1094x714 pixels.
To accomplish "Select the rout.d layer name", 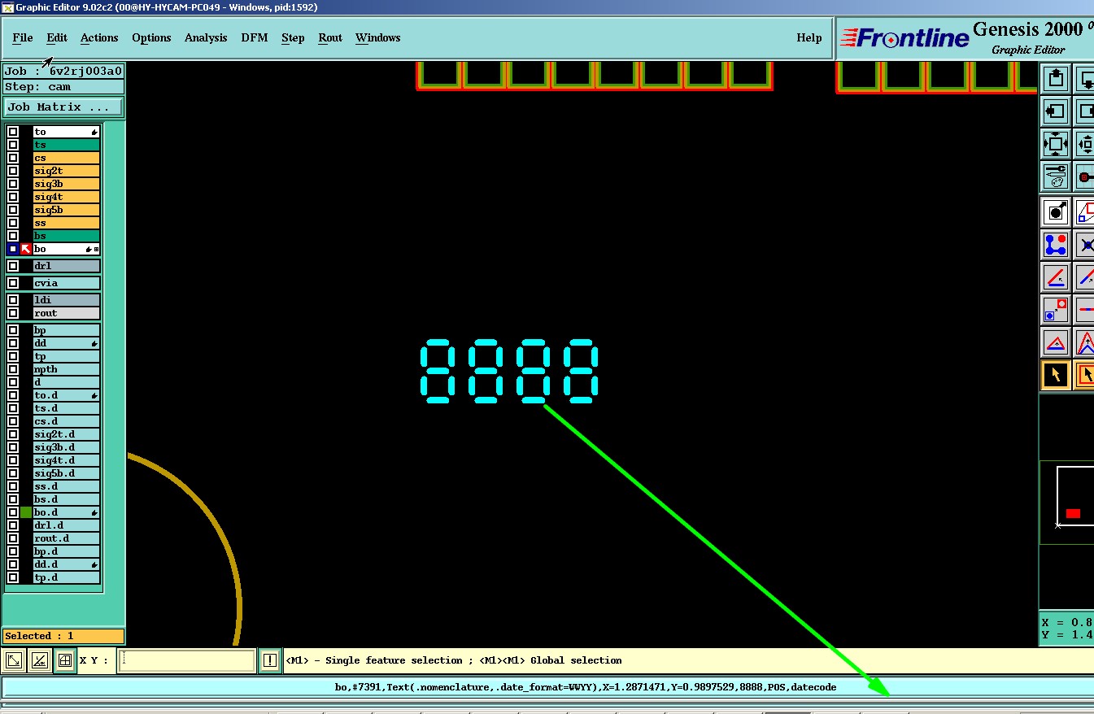I will pyautogui.click(x=67, y=538).
